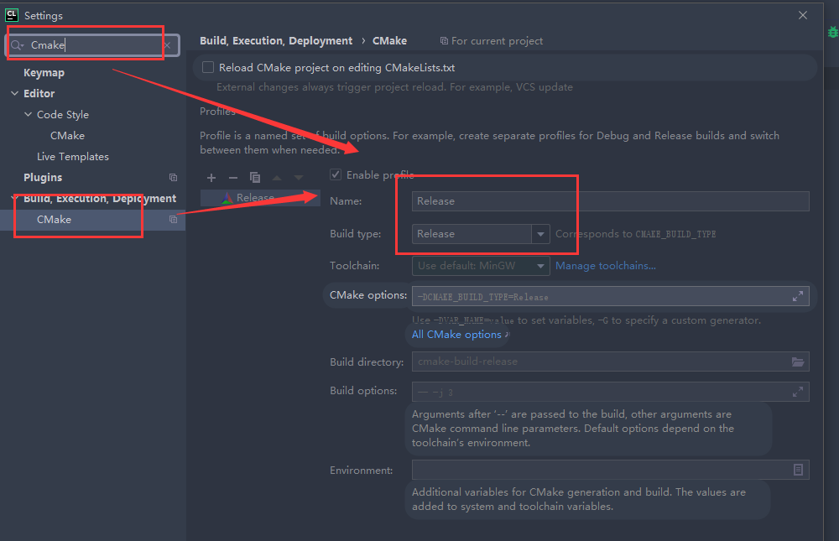Open the Toolchain dropdown
Image resolution: width=839 pixels, height=541 pixels.
540,266
